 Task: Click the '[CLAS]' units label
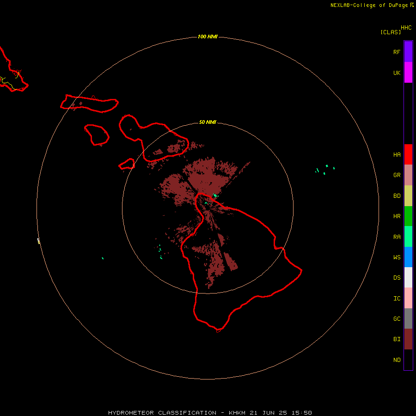[x=391, y=32]
